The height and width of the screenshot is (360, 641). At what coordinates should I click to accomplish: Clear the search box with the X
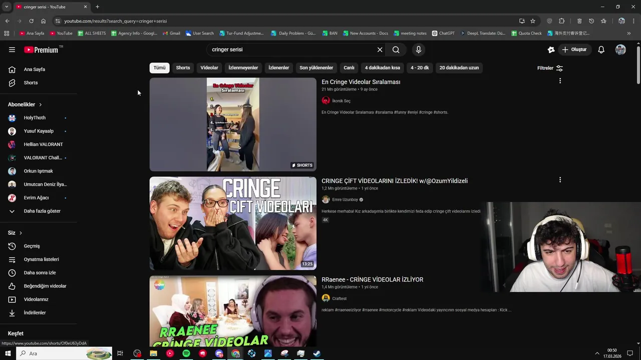(380, 49)
